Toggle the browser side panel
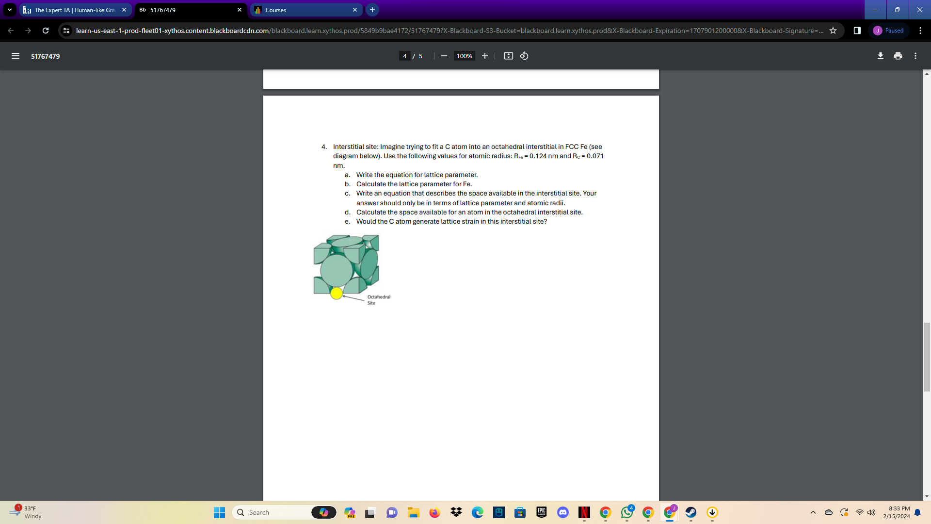Screen dimensions: 931x524 (x=856, y=30)
